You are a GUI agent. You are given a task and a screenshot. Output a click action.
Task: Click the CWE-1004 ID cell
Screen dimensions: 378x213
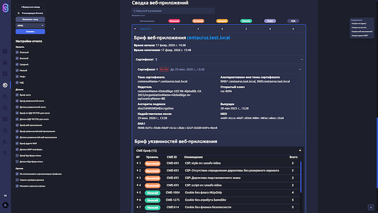(173, 193)
